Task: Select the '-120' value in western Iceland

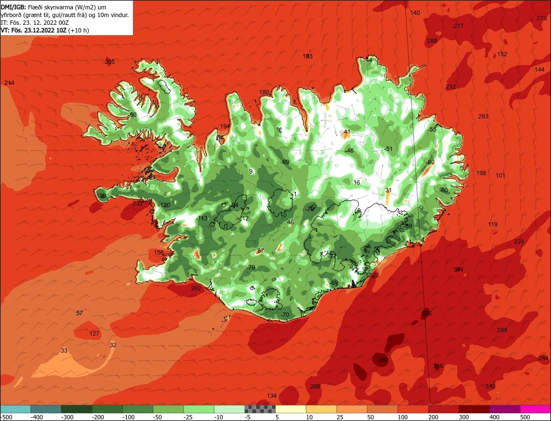Action: [x=164, y=205]
